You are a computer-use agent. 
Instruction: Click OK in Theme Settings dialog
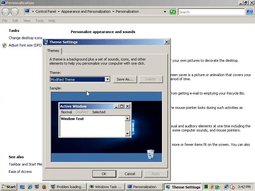104,174
